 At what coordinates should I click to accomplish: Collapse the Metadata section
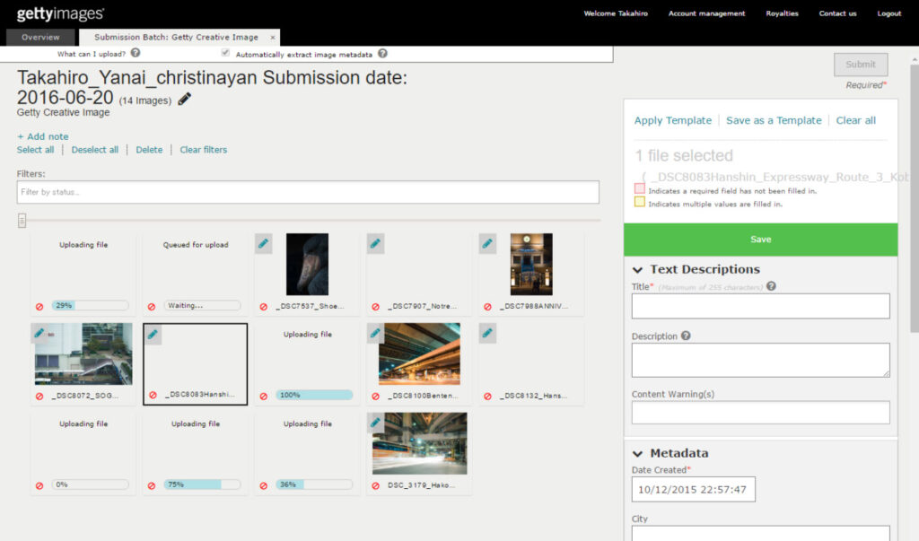(x=638, y=453)
